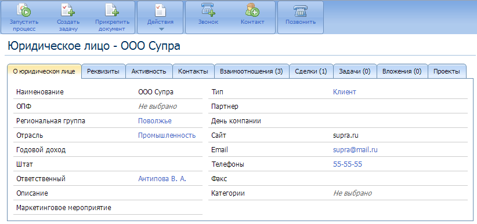Viewport: 477px width, 224px height.
Task: Click the Факс field label
Action: pyautogui.click(x=219, y=179)
